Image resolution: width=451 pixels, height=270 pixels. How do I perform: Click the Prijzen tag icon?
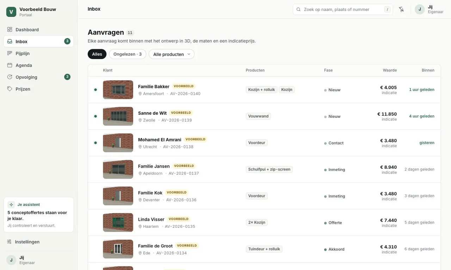point(10,89)
